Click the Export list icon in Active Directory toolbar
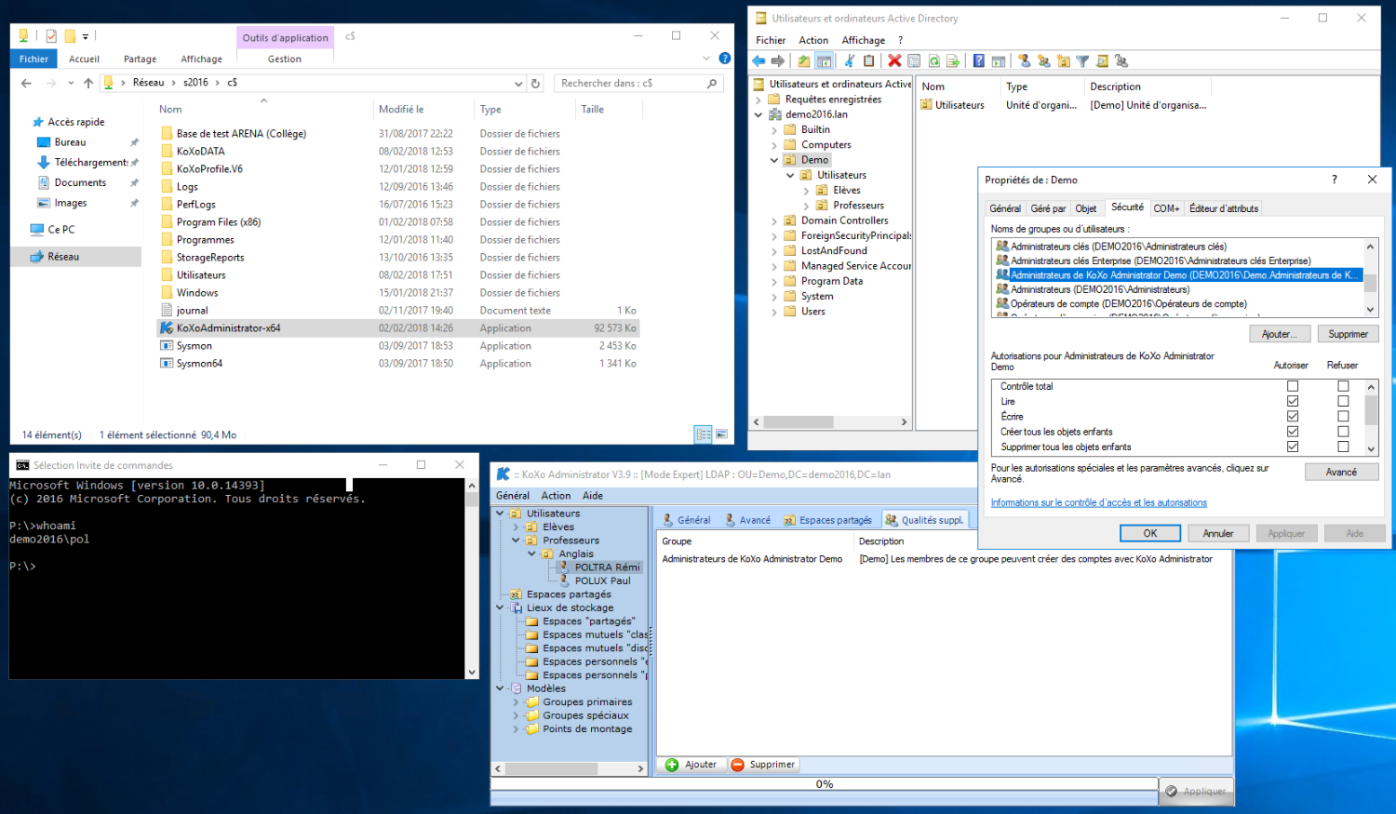1396x814 pixels. 953,61
